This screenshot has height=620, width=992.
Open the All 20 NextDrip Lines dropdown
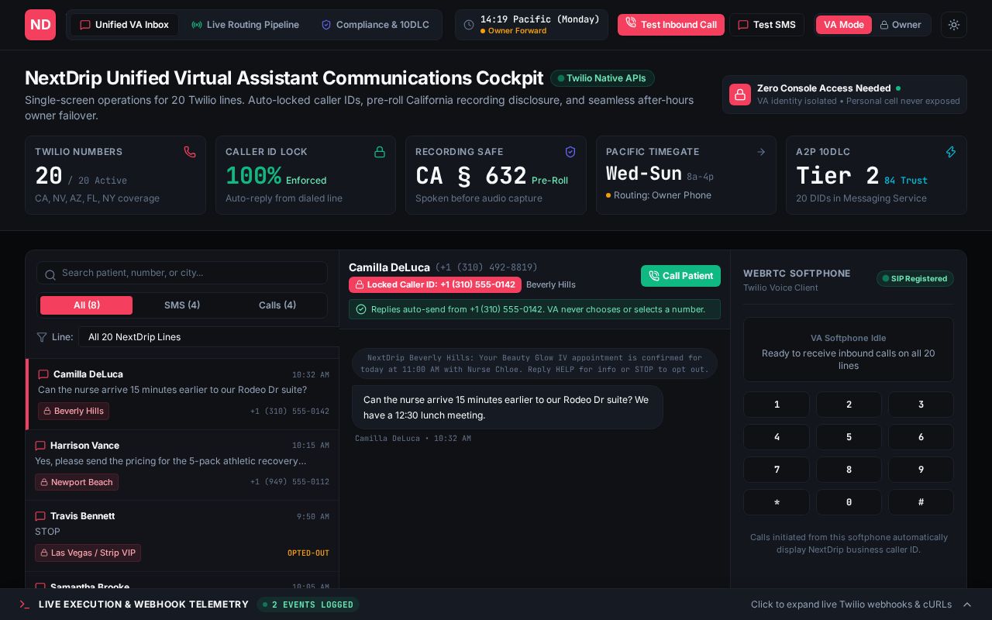click(x=208, y=337)
